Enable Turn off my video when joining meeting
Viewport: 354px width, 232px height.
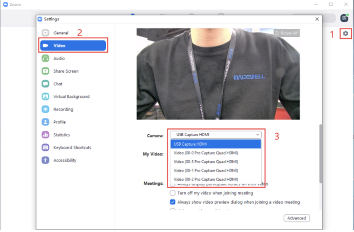pos(173,193)
